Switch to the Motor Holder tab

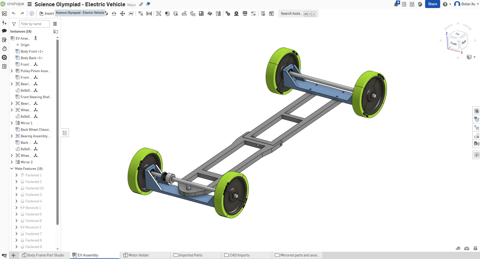139,255
